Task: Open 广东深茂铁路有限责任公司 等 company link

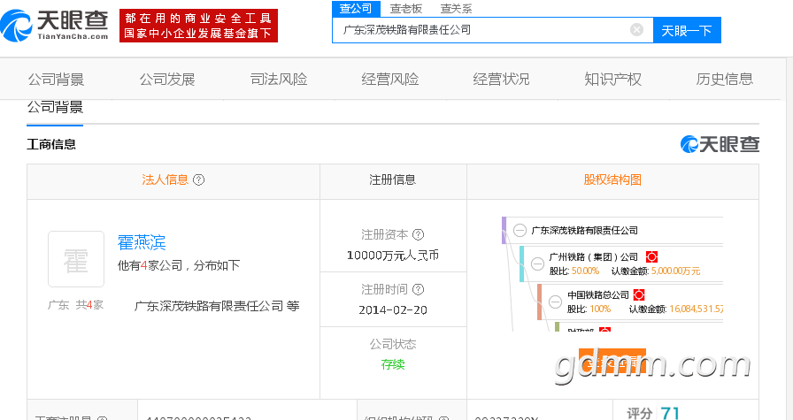Action: pyautogui.click(x=217, y=306)
